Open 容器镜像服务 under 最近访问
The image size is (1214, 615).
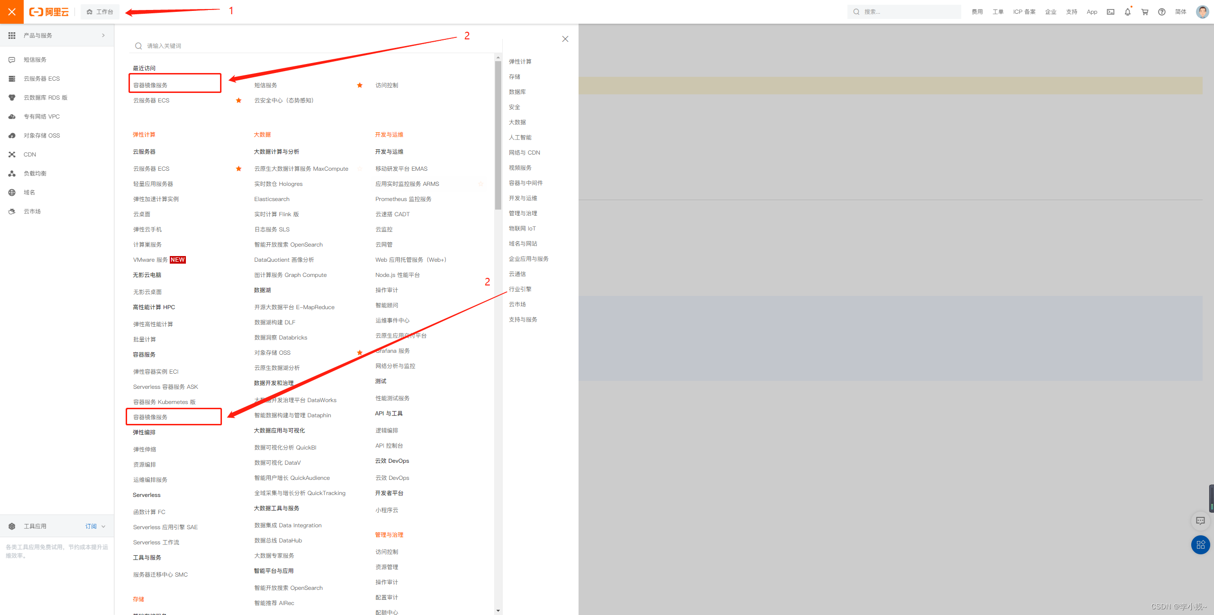[x=150, y=85]
